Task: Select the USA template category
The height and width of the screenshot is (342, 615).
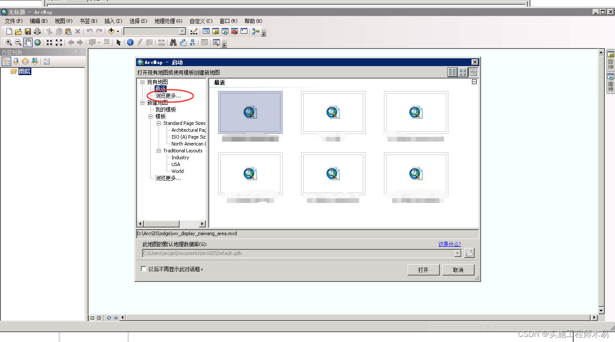Action: 176,164
